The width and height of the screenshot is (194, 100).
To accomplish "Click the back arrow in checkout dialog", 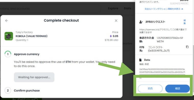I will (7, 21).
